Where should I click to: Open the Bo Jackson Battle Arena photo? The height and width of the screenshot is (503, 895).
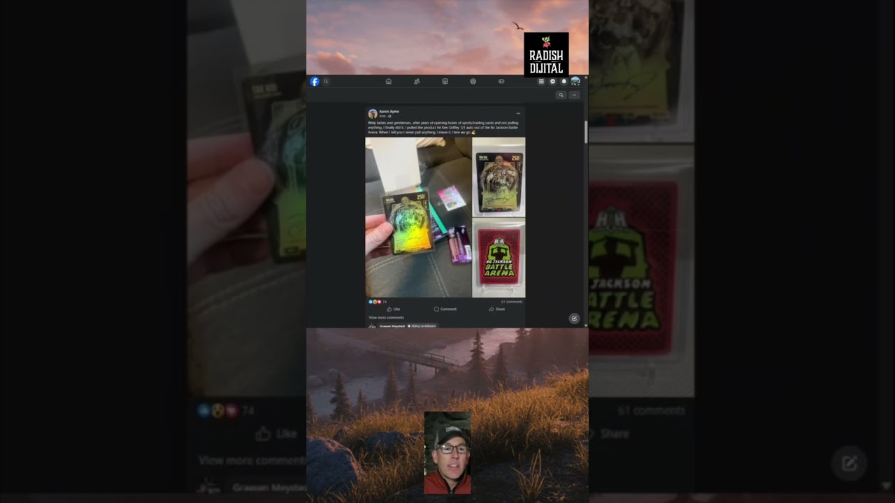tap(499, 258)
